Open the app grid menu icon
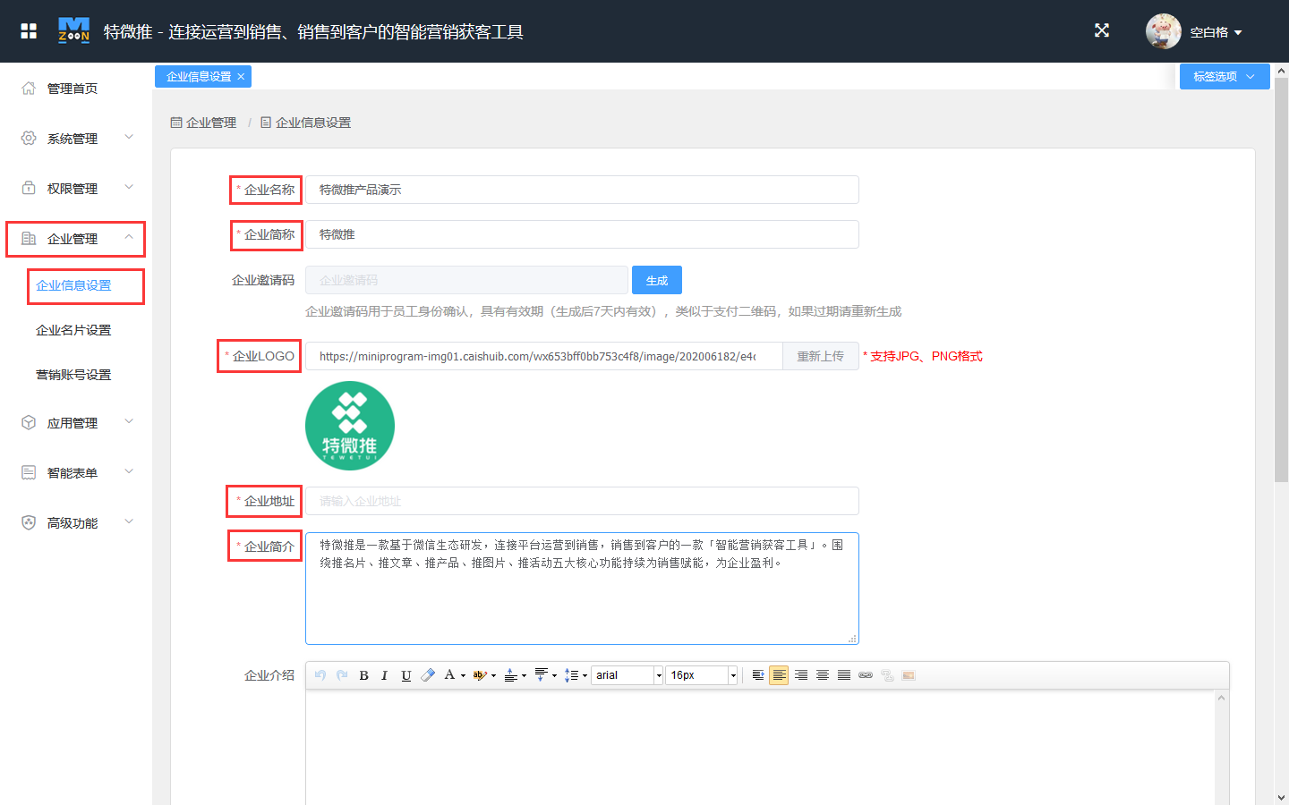The image size is (1289, 805). coord(29,31)
